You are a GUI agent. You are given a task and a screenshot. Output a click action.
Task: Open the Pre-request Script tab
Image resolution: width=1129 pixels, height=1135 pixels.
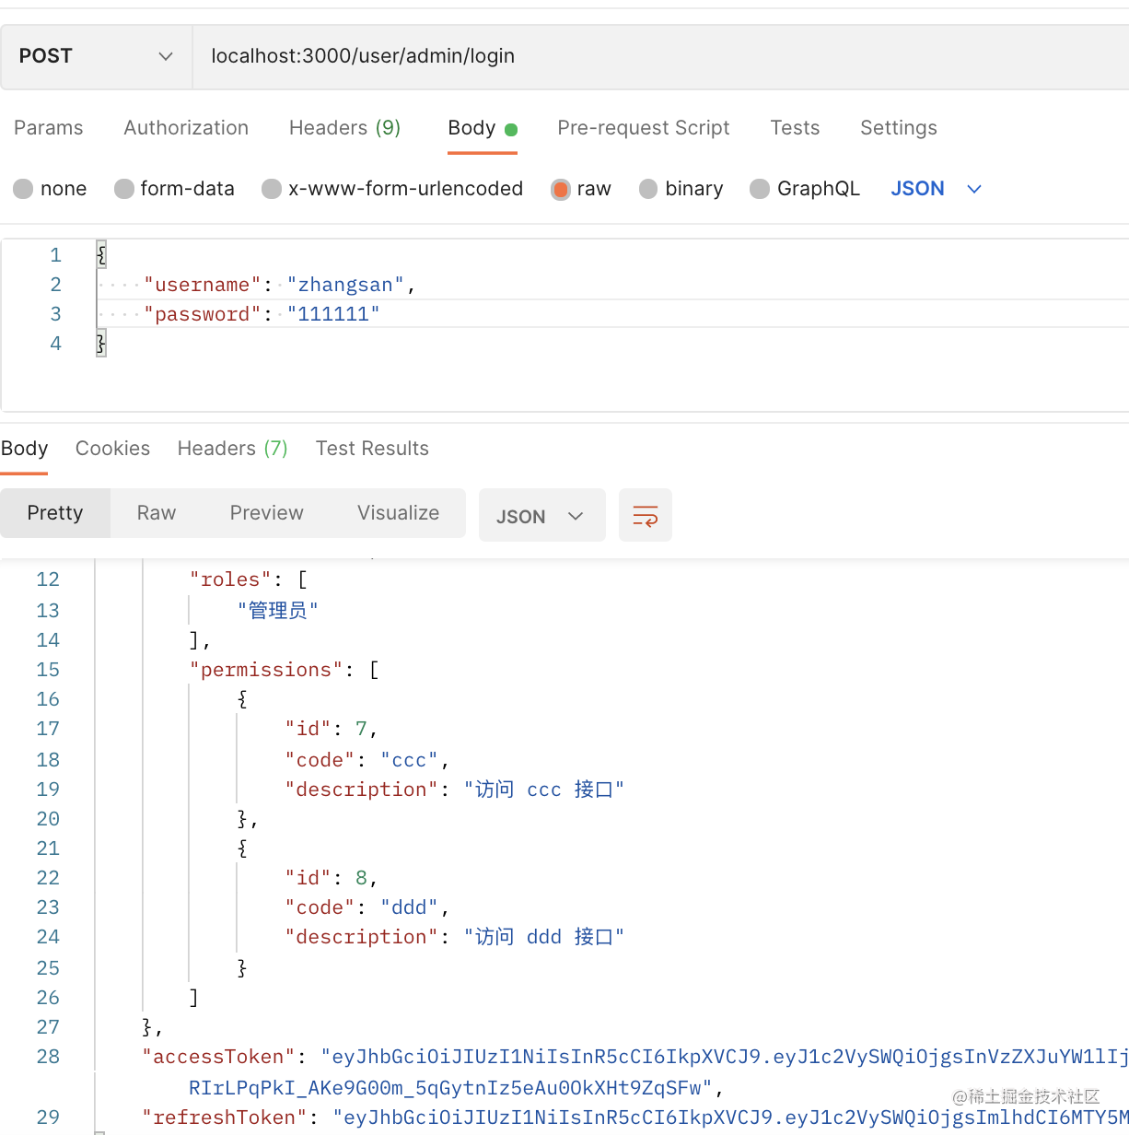(x=643, y=128)
